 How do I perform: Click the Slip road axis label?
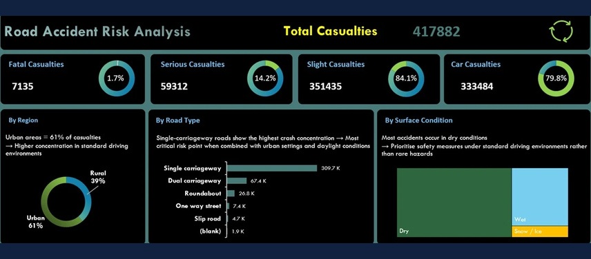pyautogui.click(x=208, y=218)
